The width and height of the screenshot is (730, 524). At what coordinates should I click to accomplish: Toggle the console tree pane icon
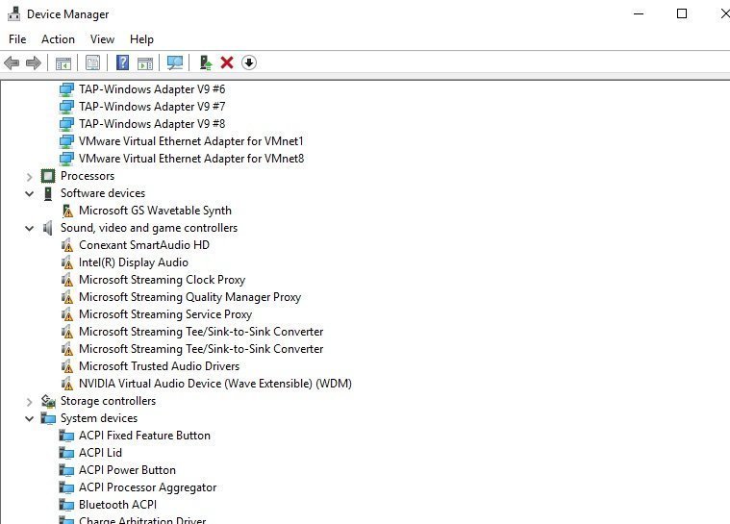click(x=63, y=62)
